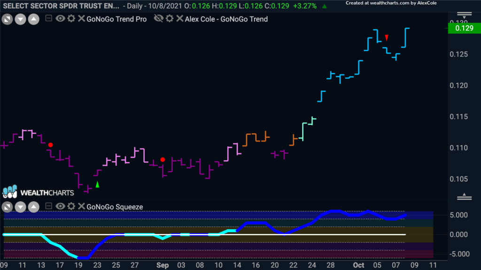Screen dimensions: 481x270
Task: Click the green 0.129 current price tag
Action: (x=464, y=28)
